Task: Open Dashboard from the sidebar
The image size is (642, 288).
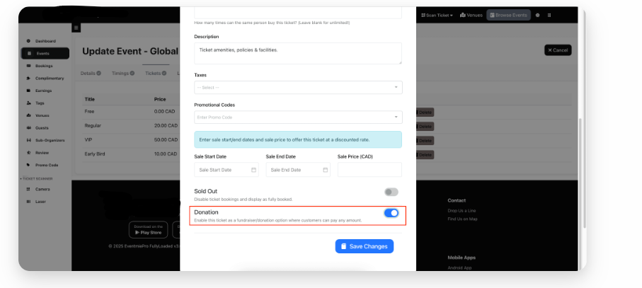Action: 45,41
